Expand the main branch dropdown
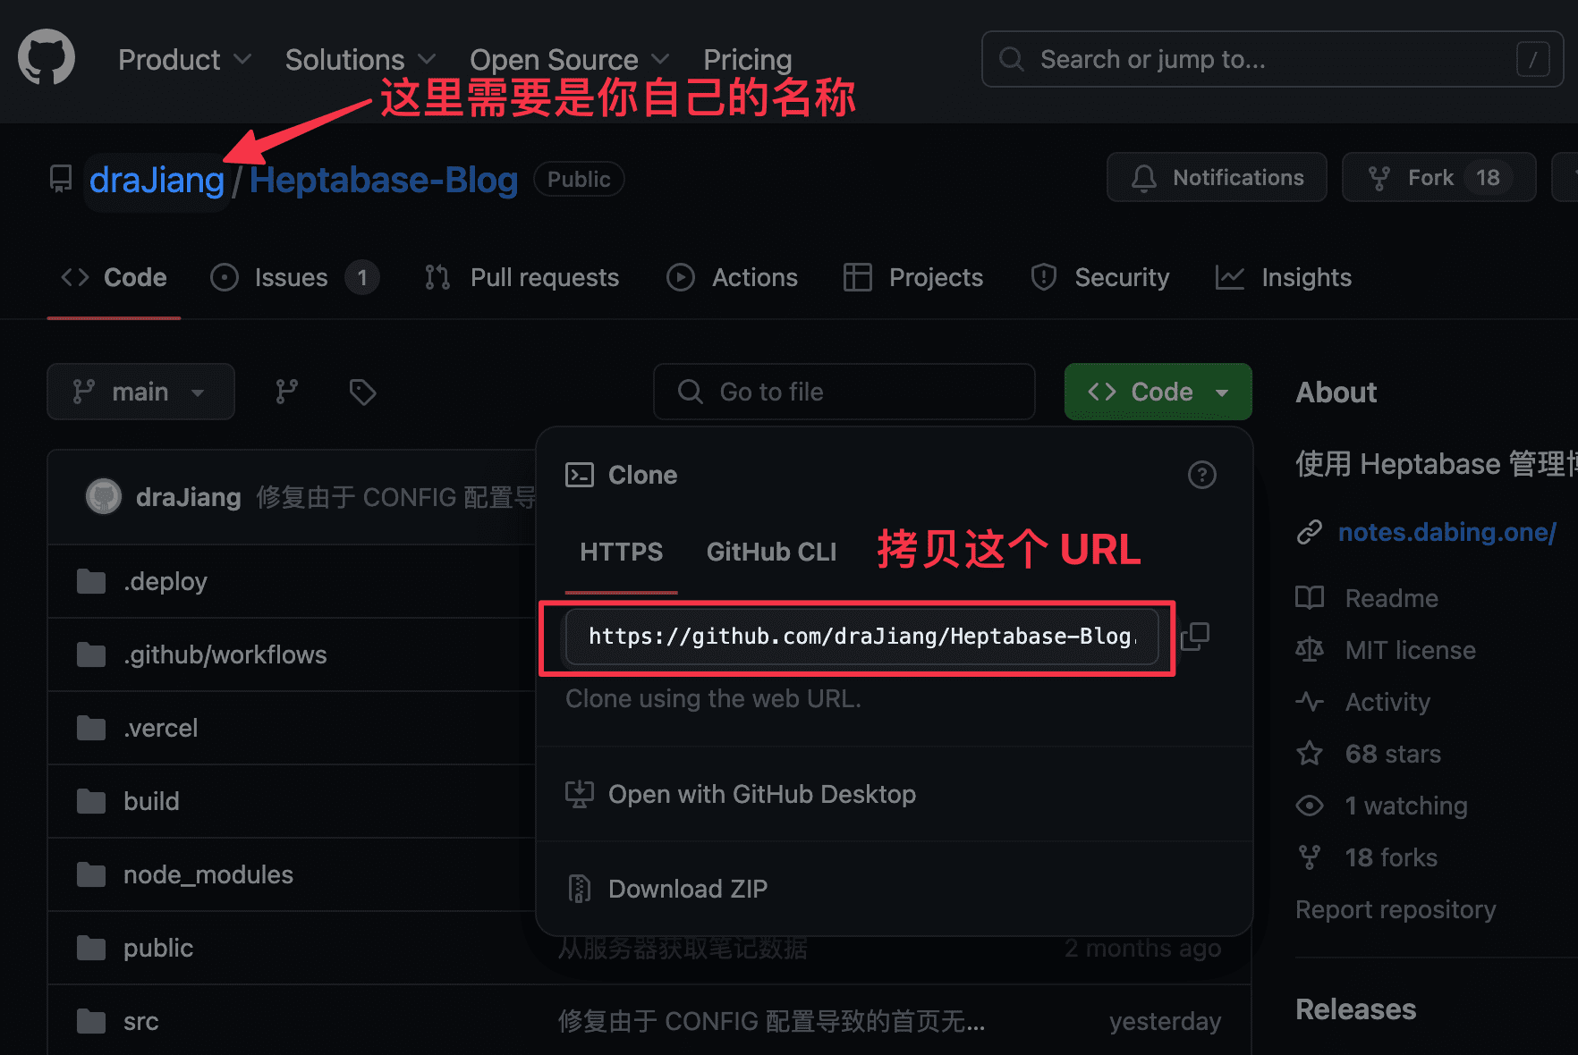1578x1055 pixels. [140, 392]
